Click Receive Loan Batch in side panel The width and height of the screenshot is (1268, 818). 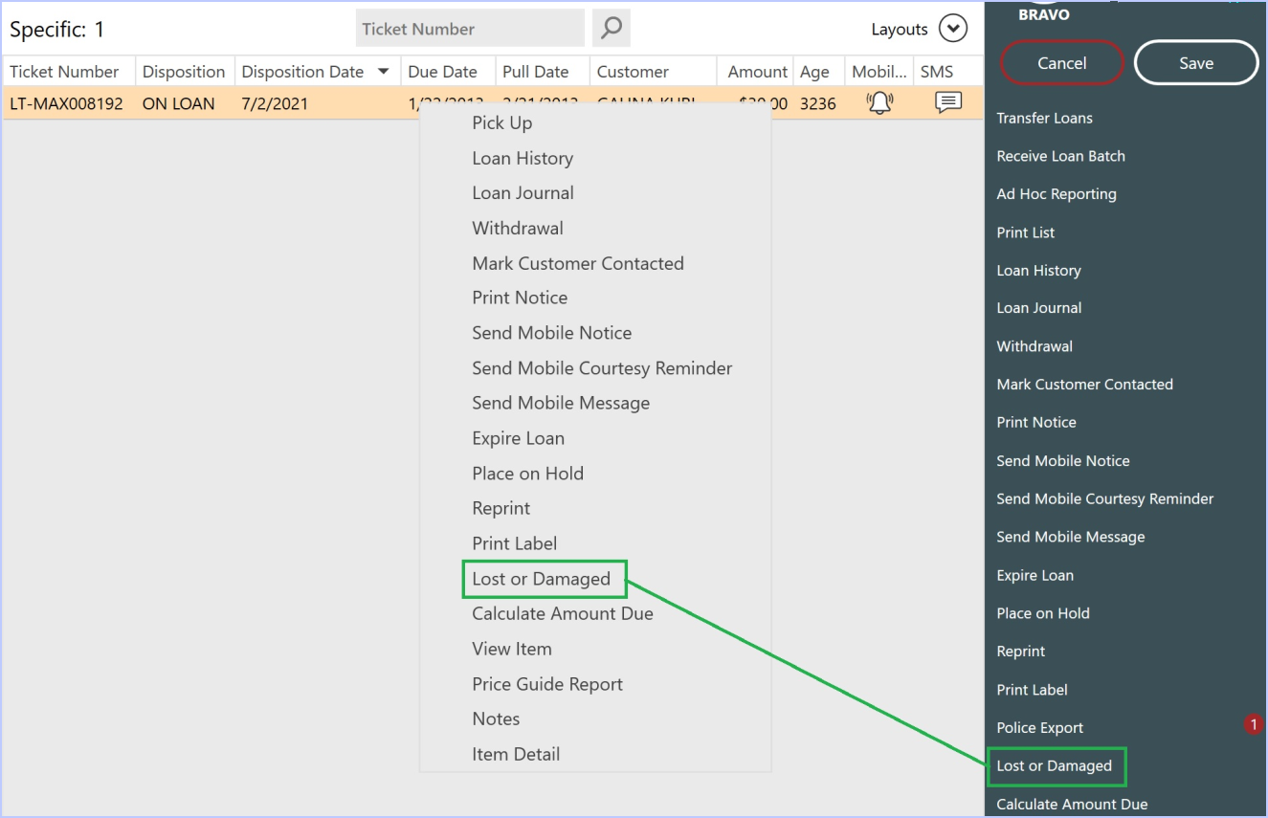coord(1060,156)
